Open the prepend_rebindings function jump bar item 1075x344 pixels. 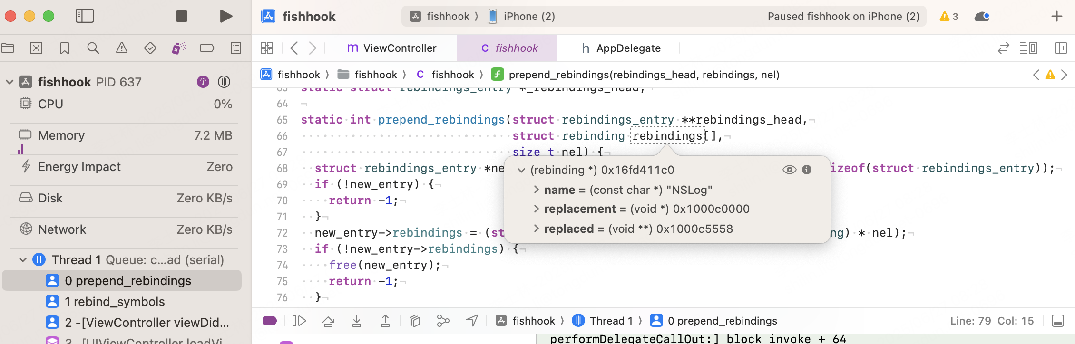pyautogui.click(x=635, y=75)
